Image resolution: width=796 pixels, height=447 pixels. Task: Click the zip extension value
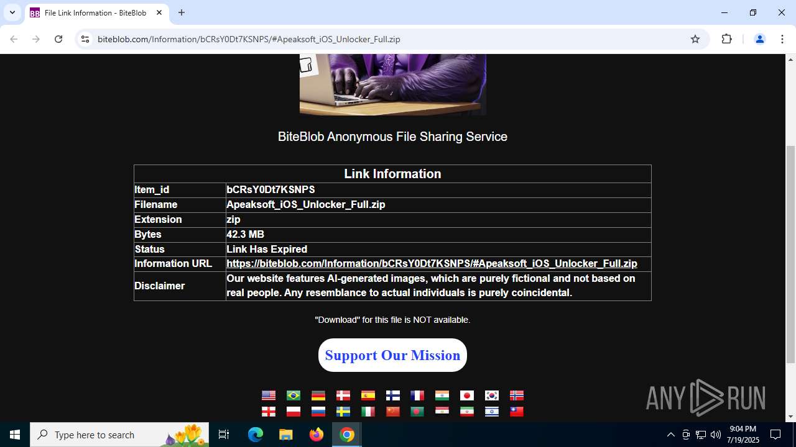pos(233,220)
